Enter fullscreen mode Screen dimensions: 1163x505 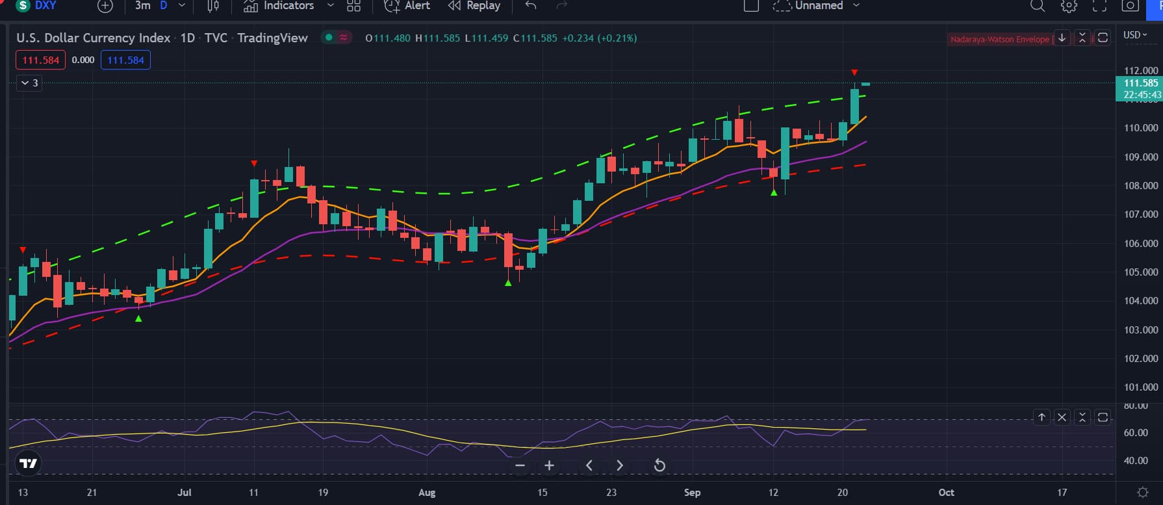(x=1099, y=6)
